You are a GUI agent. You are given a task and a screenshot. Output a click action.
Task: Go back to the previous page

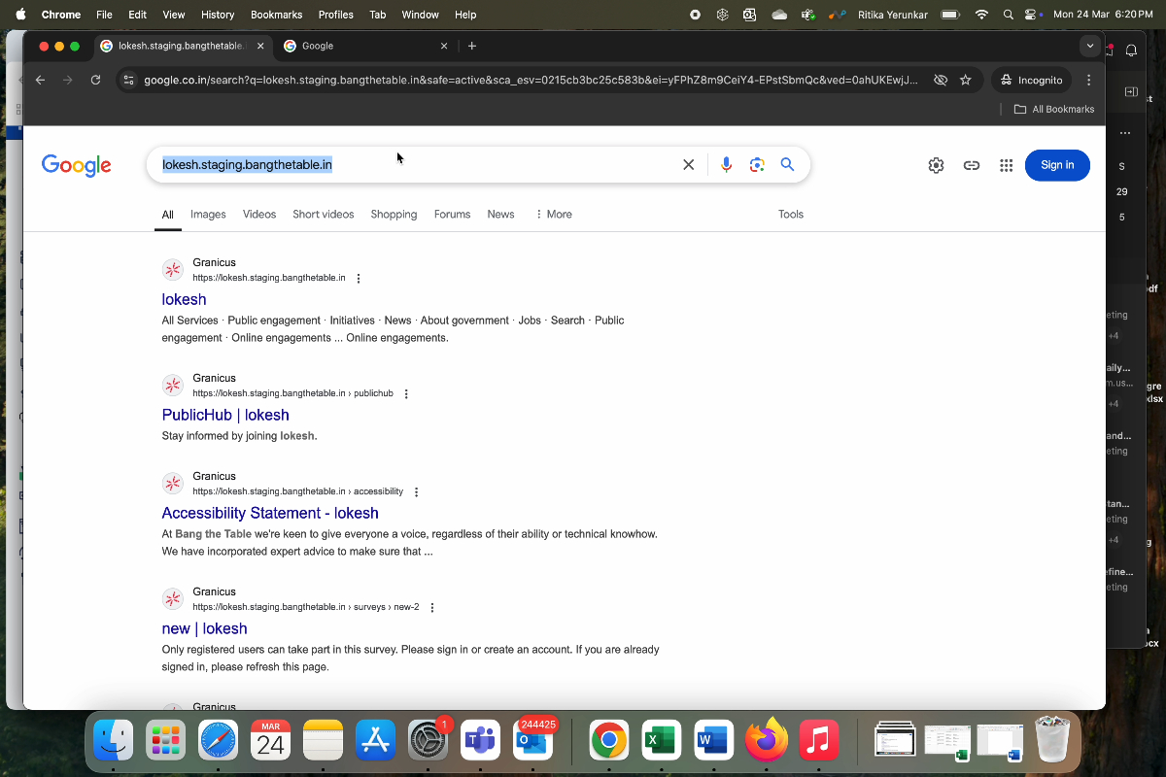[40, 80]
